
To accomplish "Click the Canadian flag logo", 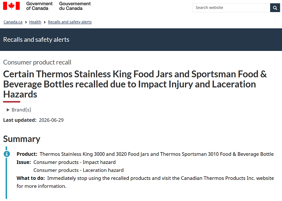I will (11, 6).
